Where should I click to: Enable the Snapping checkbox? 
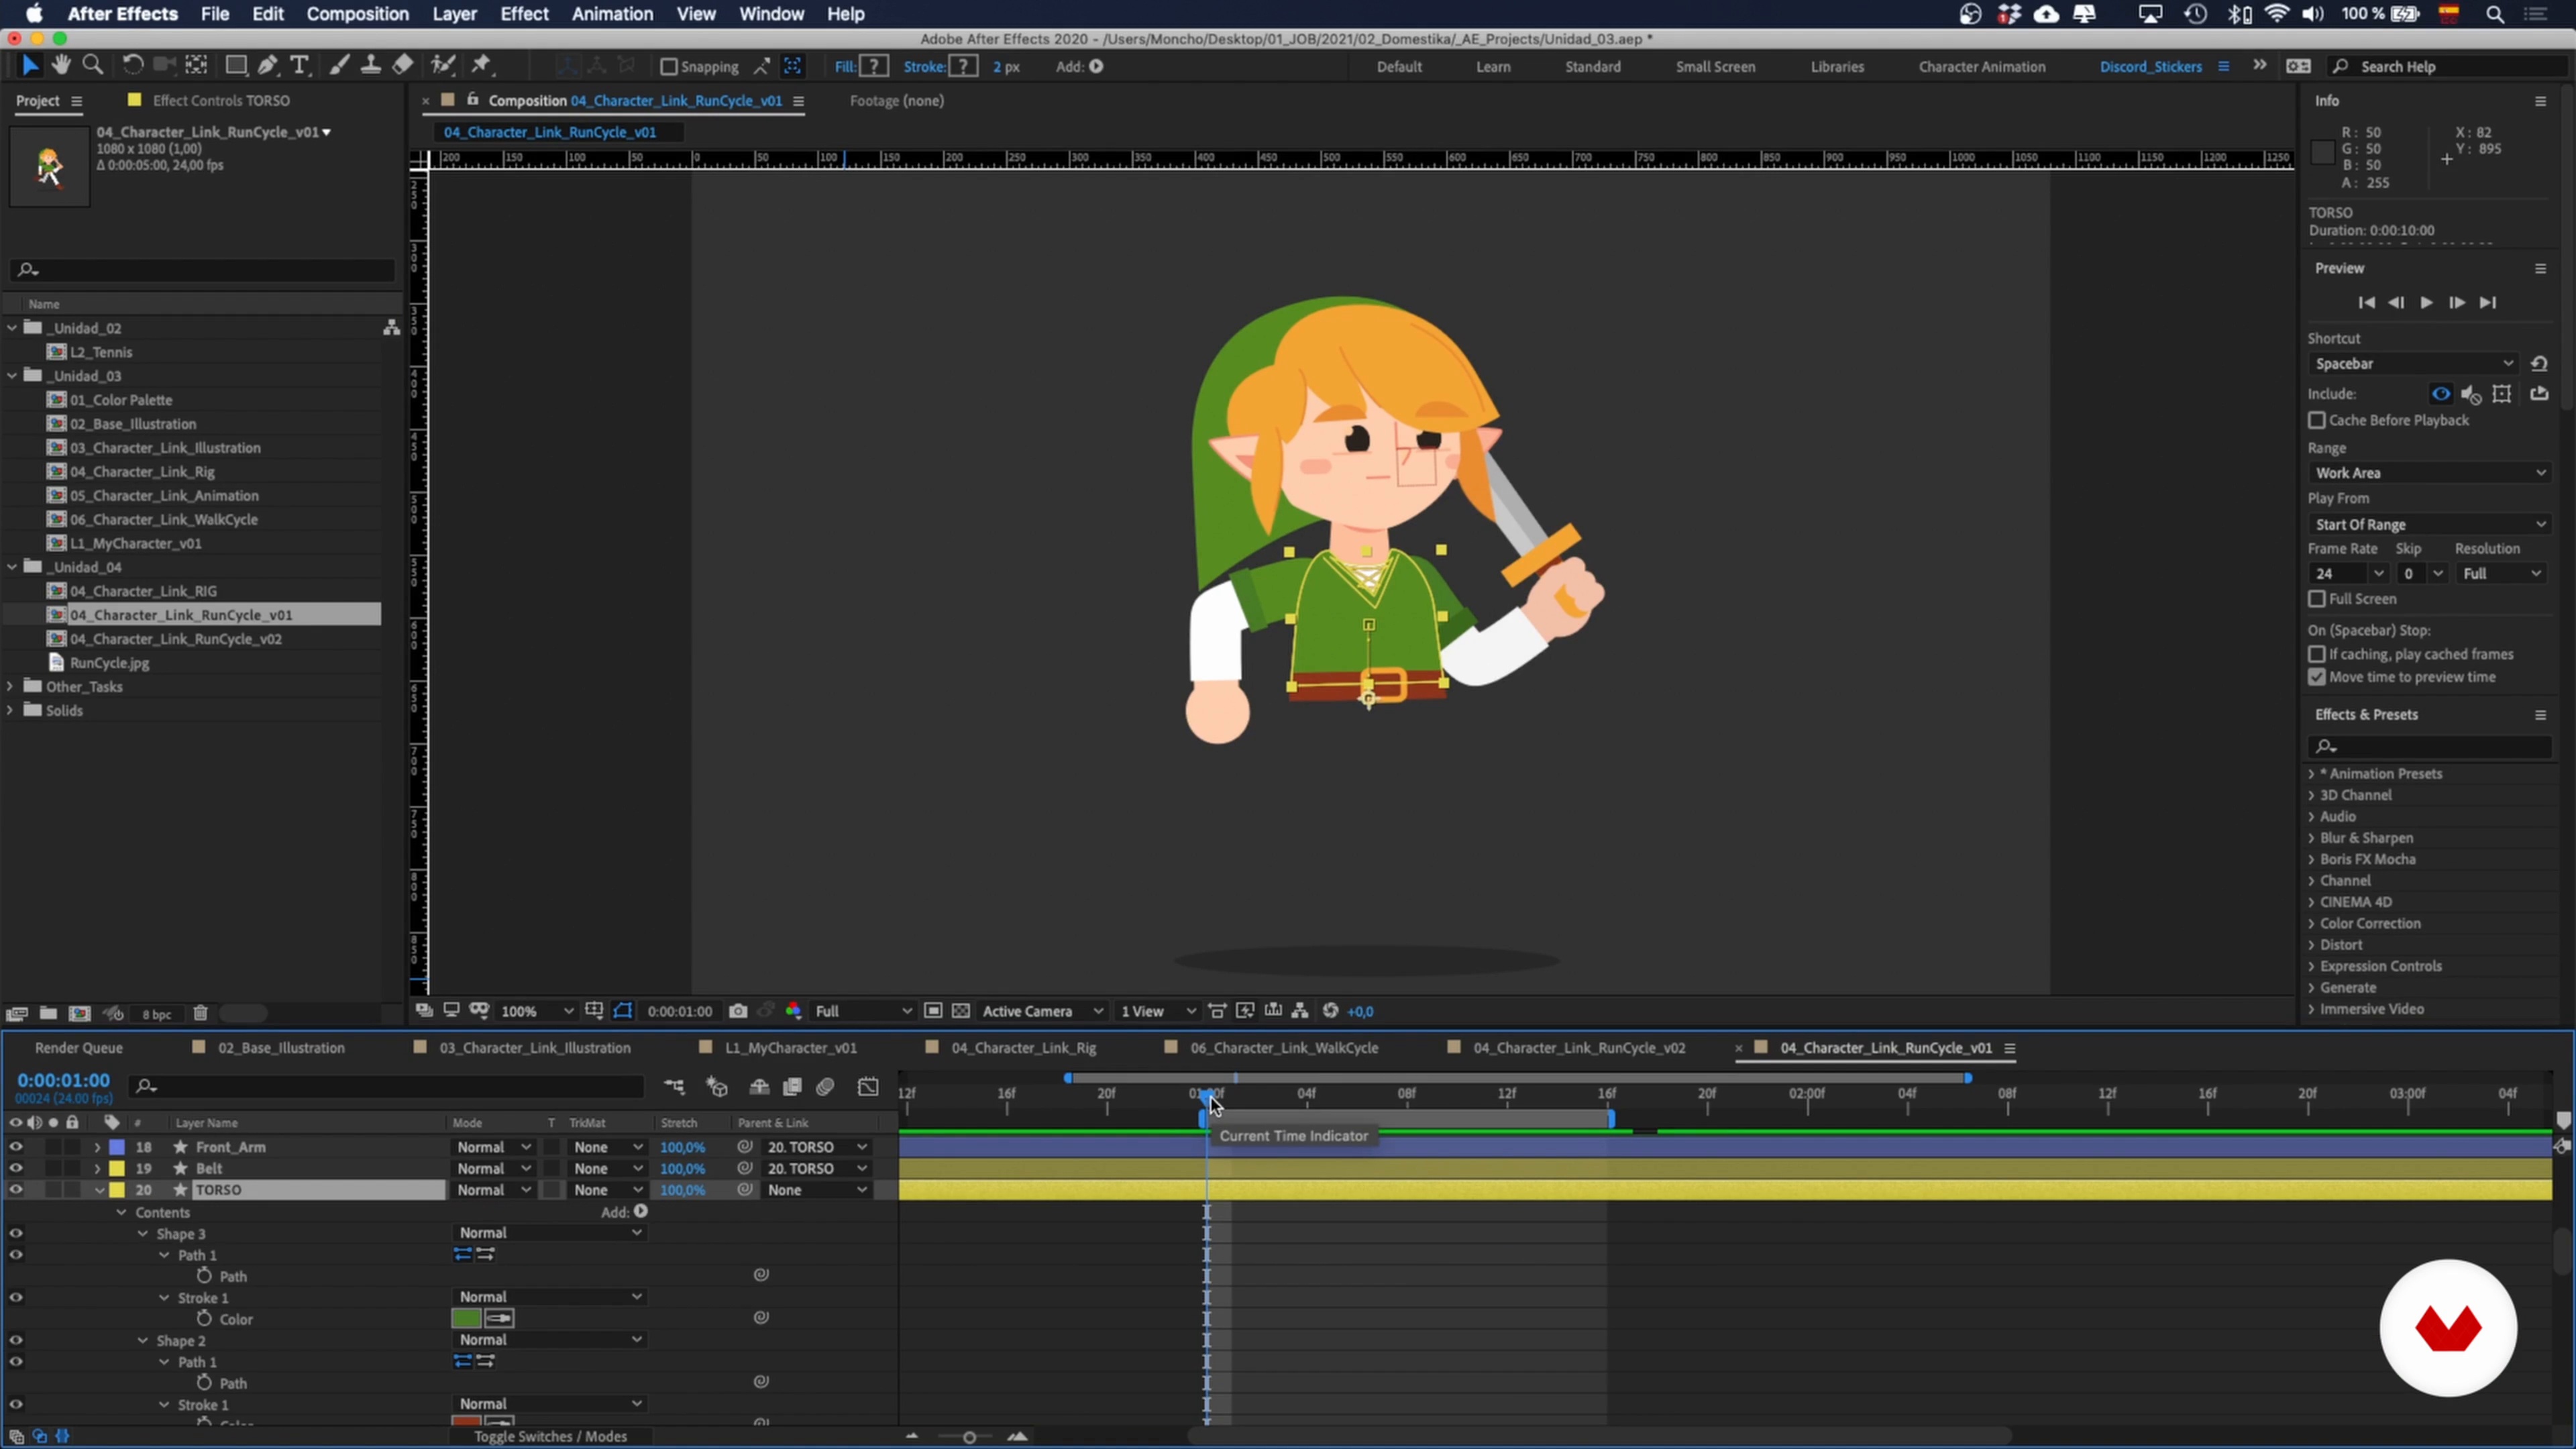coord(669,67)
